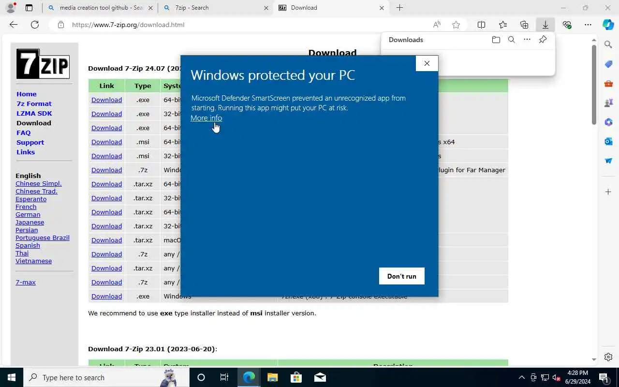619x387 pixels.
Task: Open notification center icon
Action: click(604, 377)
